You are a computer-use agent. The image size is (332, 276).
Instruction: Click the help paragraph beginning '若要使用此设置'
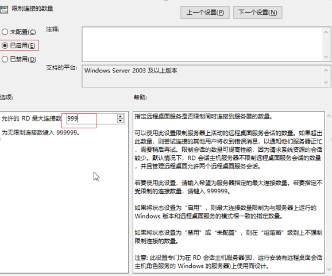point(229,187)
